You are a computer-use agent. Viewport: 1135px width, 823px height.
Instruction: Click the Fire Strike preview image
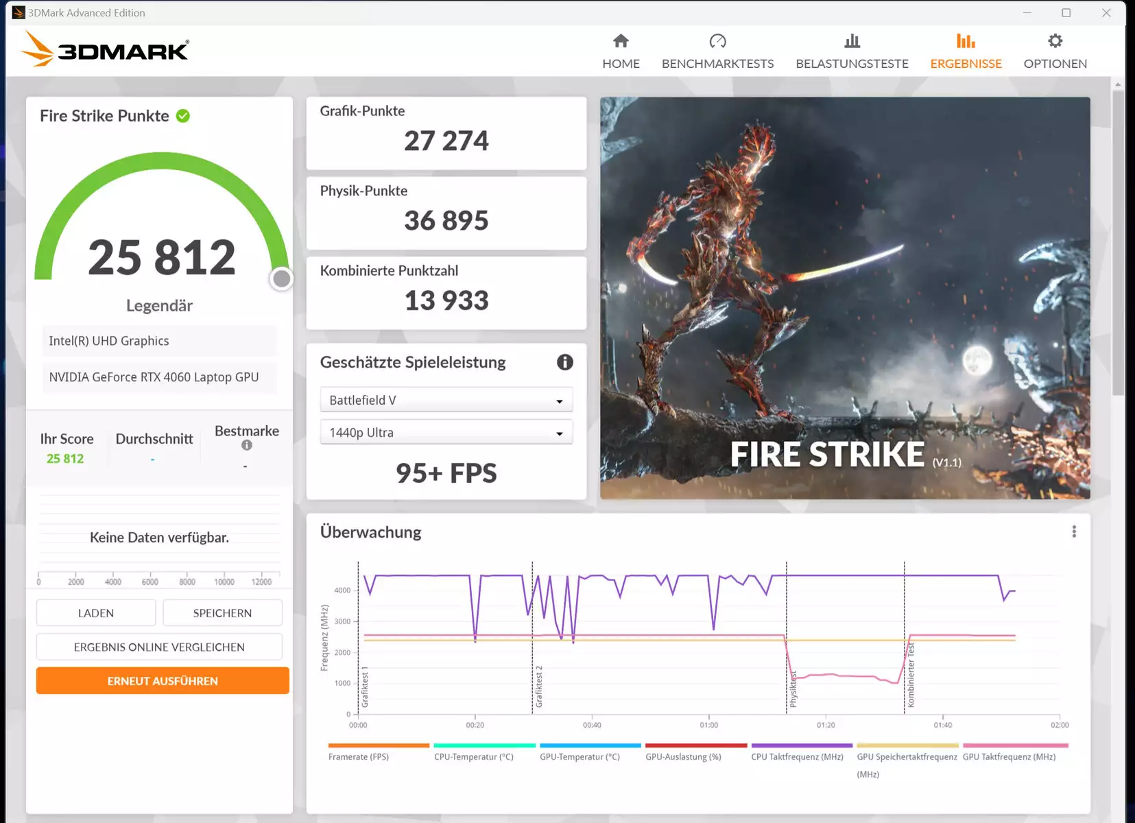(845, 298)
